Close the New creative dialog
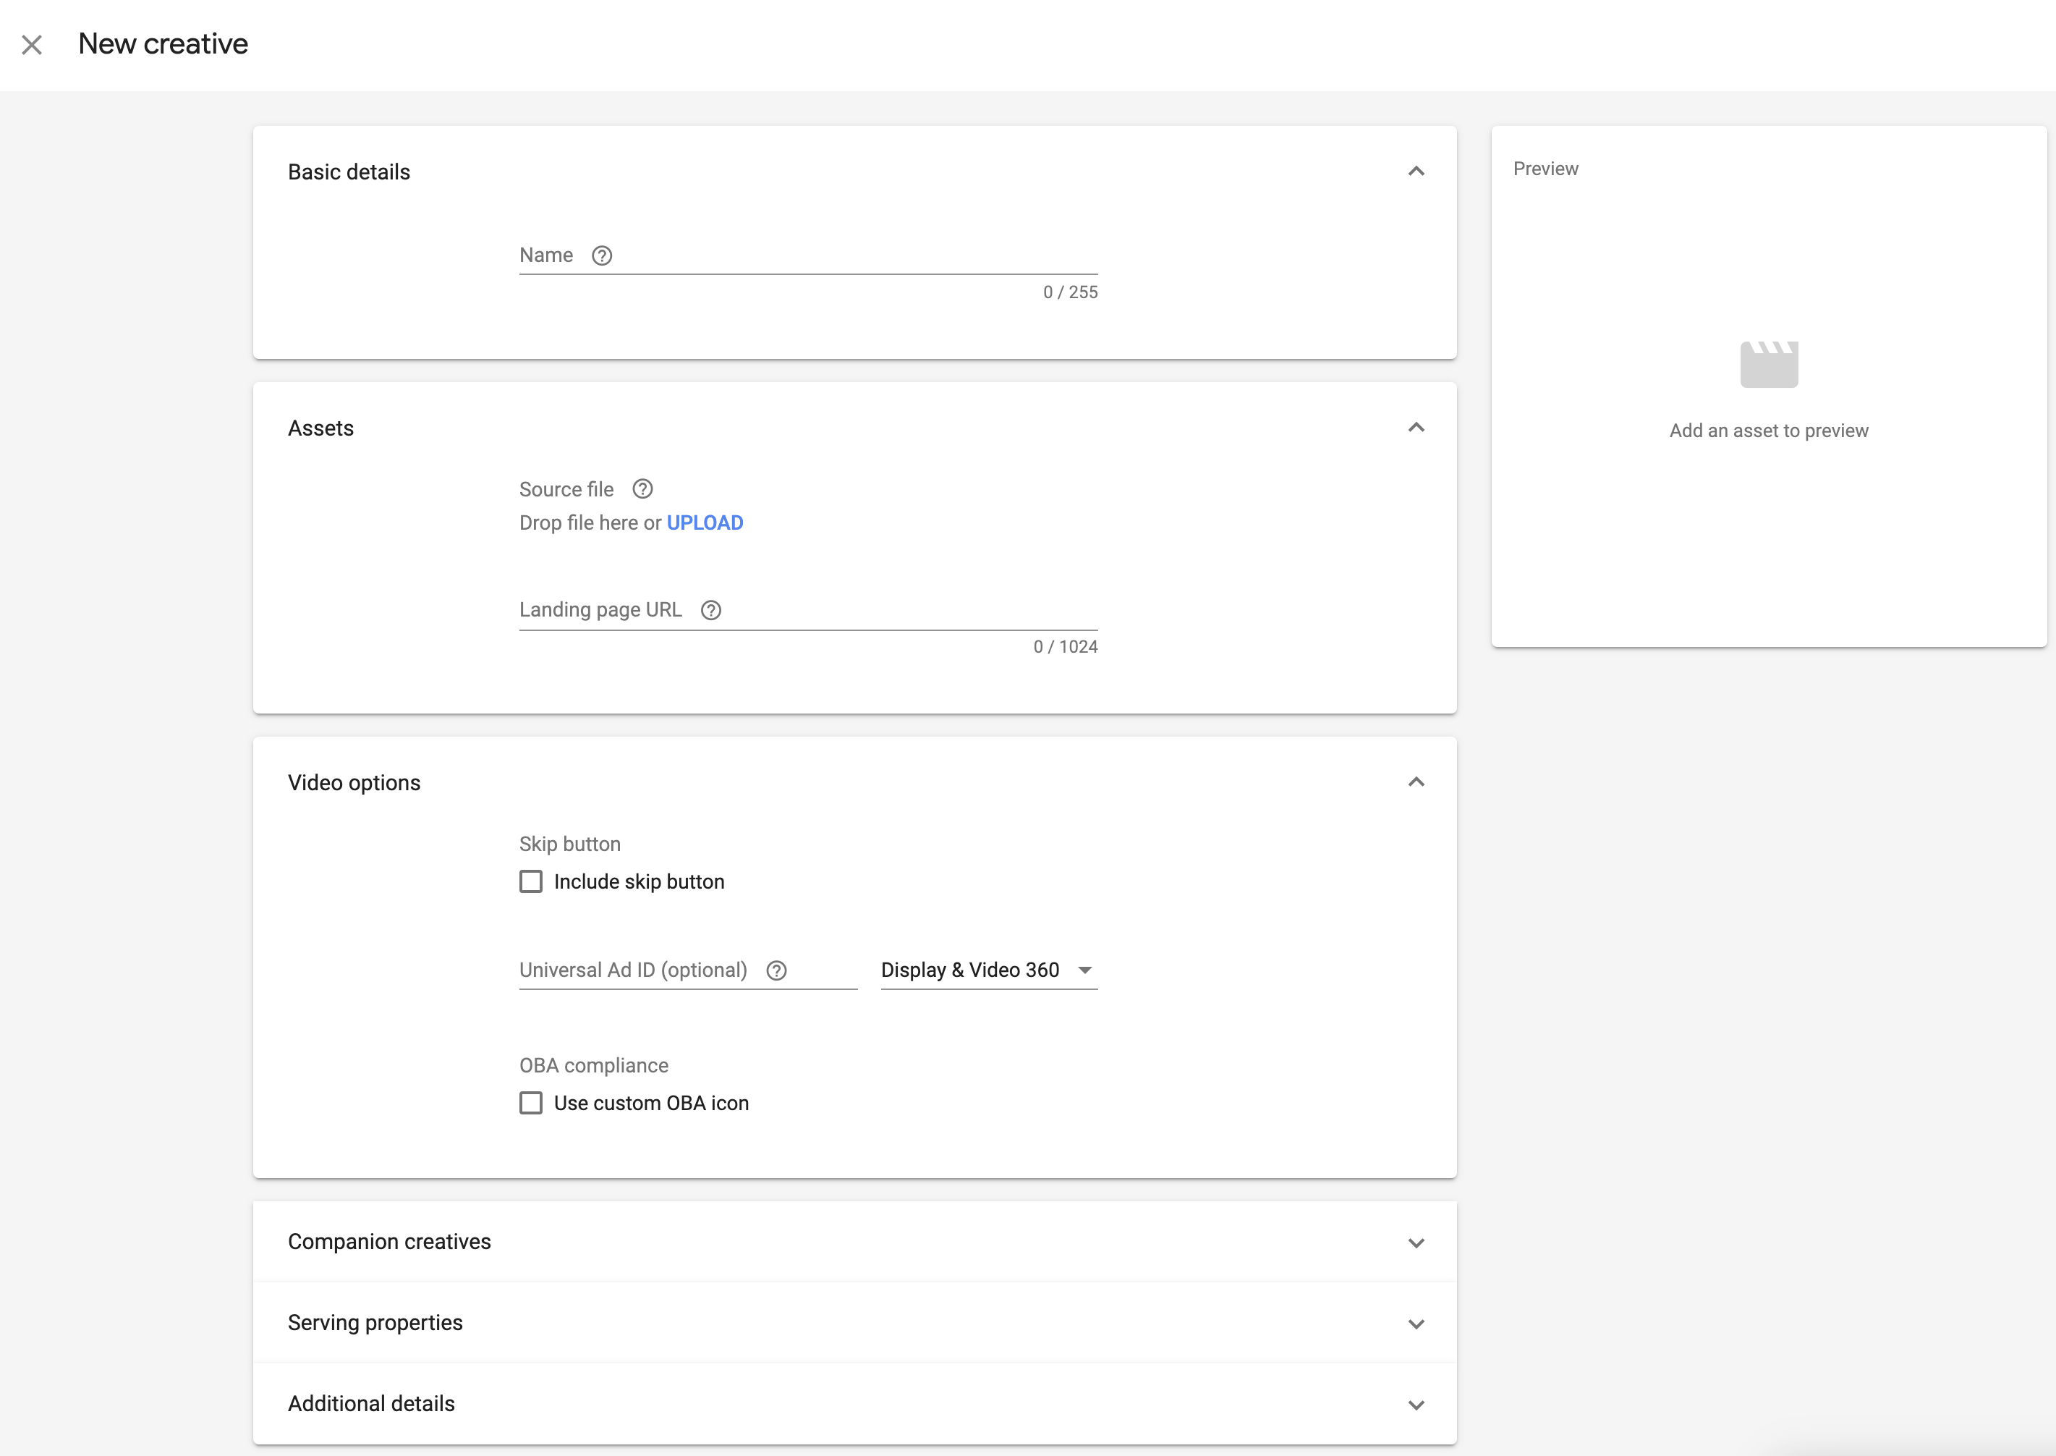2056x1456 pixels. [33, 45]
